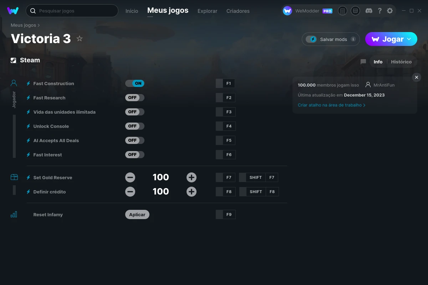The width and height of the screenshot is (428, 285).
Task: Select the MrAntiFun creator profile icon
Action: [368, 85]
